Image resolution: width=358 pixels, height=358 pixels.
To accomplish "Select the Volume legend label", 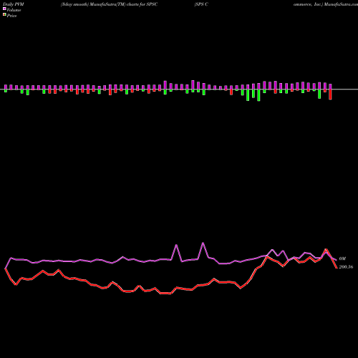I will [14, 10].
